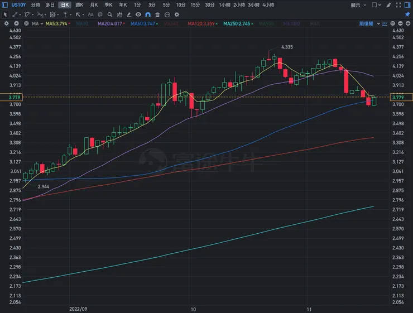Toggle the left sidebar panel icon
The height and width of the screenshot is (313, 413).
[4, 5]
